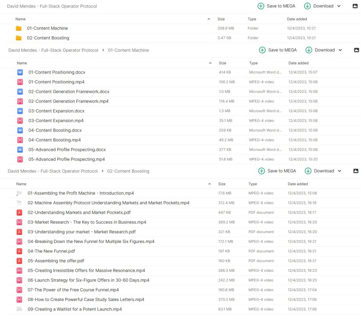The image size is (361, 316).
Task: Click video icon beside 05-Advanced Profile Prospecting.mp4
Action: tap(20, 160)
